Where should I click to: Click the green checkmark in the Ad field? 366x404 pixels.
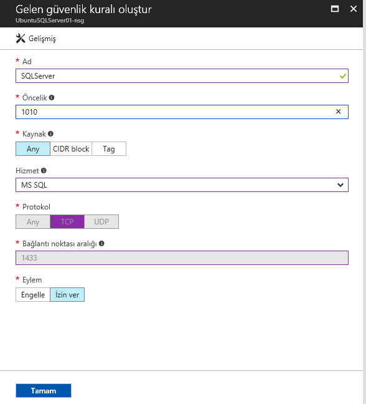[x=342, y=76]
